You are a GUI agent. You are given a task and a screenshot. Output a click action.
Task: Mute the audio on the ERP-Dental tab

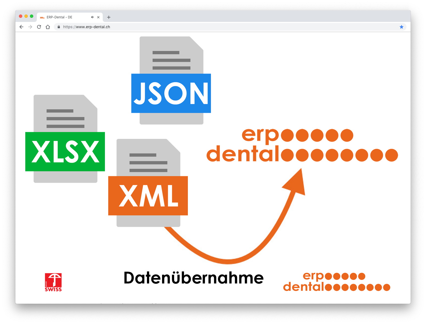pyautogui.click(x=92, y=17)
